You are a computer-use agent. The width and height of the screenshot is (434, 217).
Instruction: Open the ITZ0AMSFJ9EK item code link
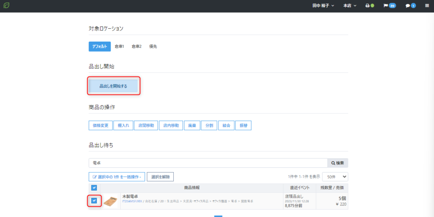click(132, 201)
